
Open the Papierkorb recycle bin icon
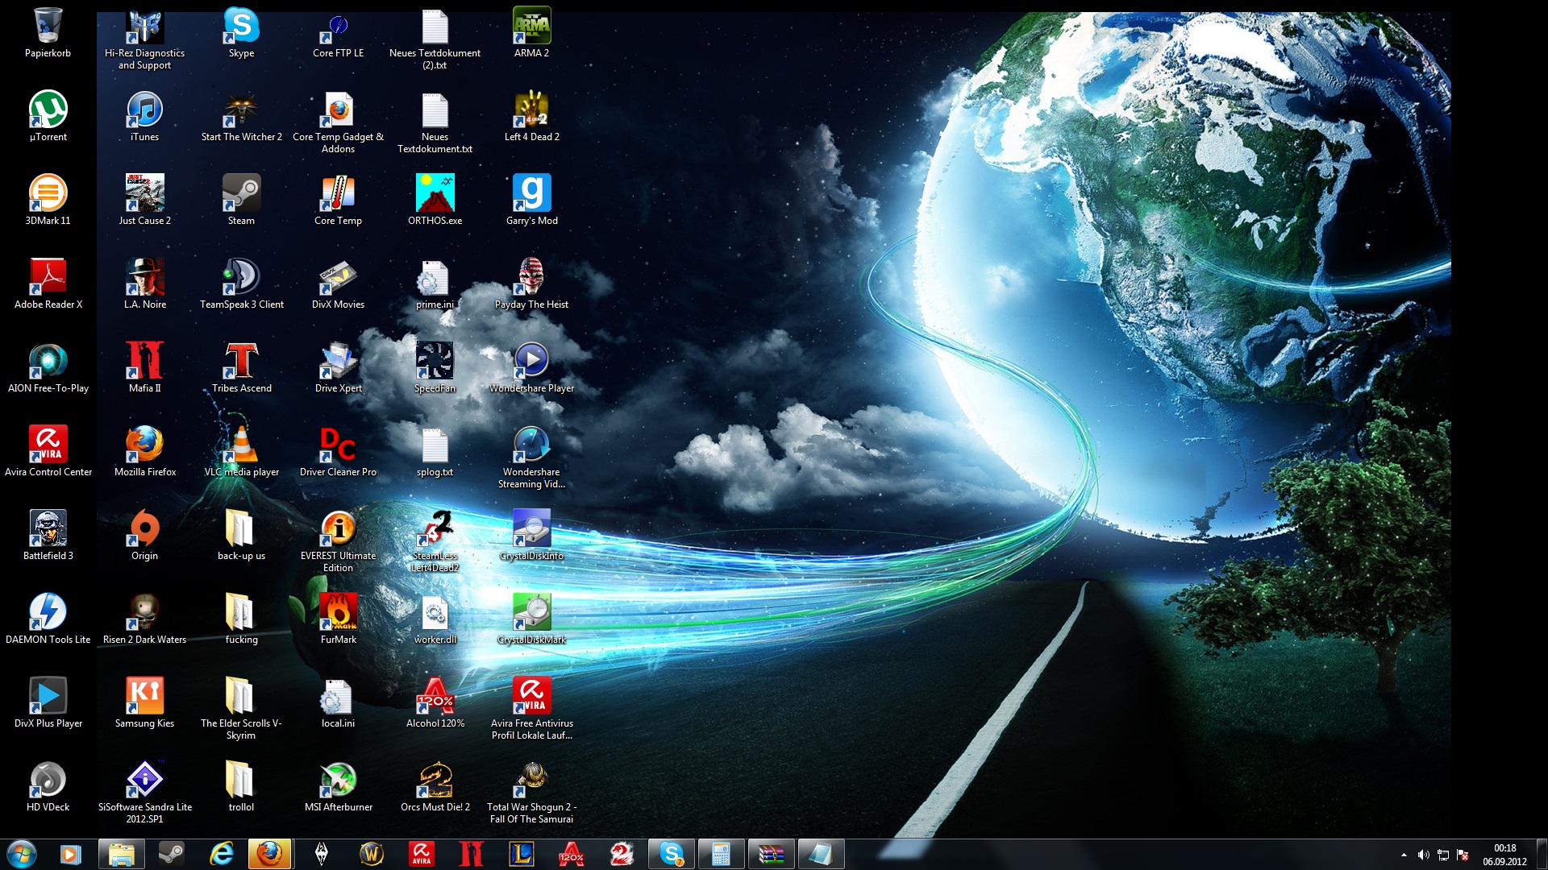click(x=48, y=32)
